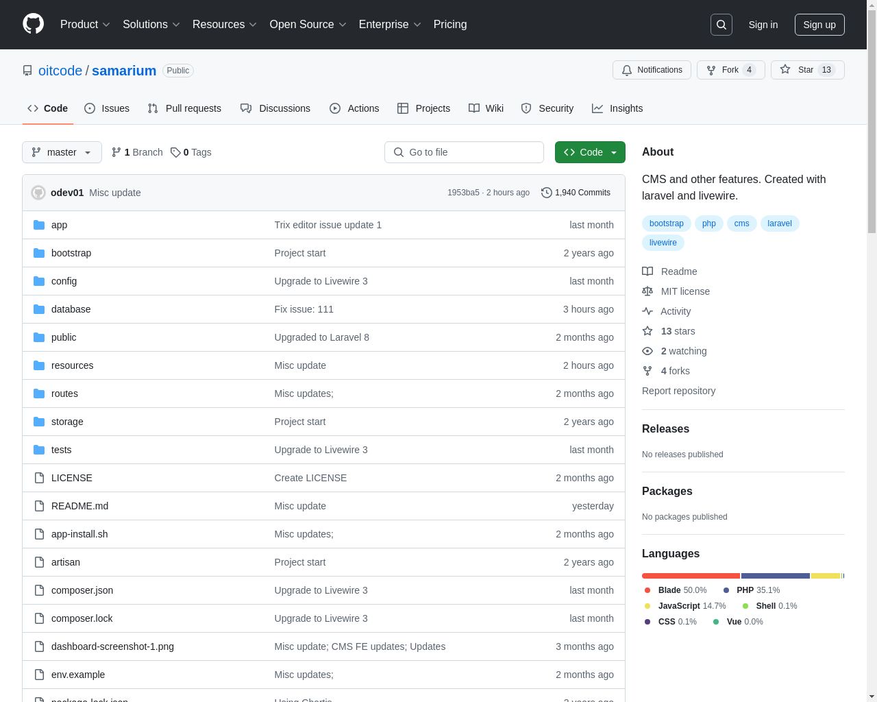The image size is (877, 702).
Task: Expand the Enterprise menu
Action: pos(390,25)
